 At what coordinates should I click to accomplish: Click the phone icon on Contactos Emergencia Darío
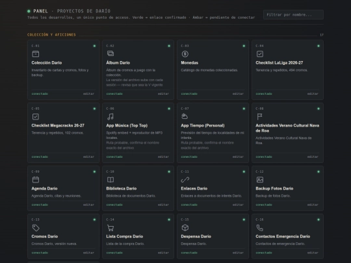point(259,228)
